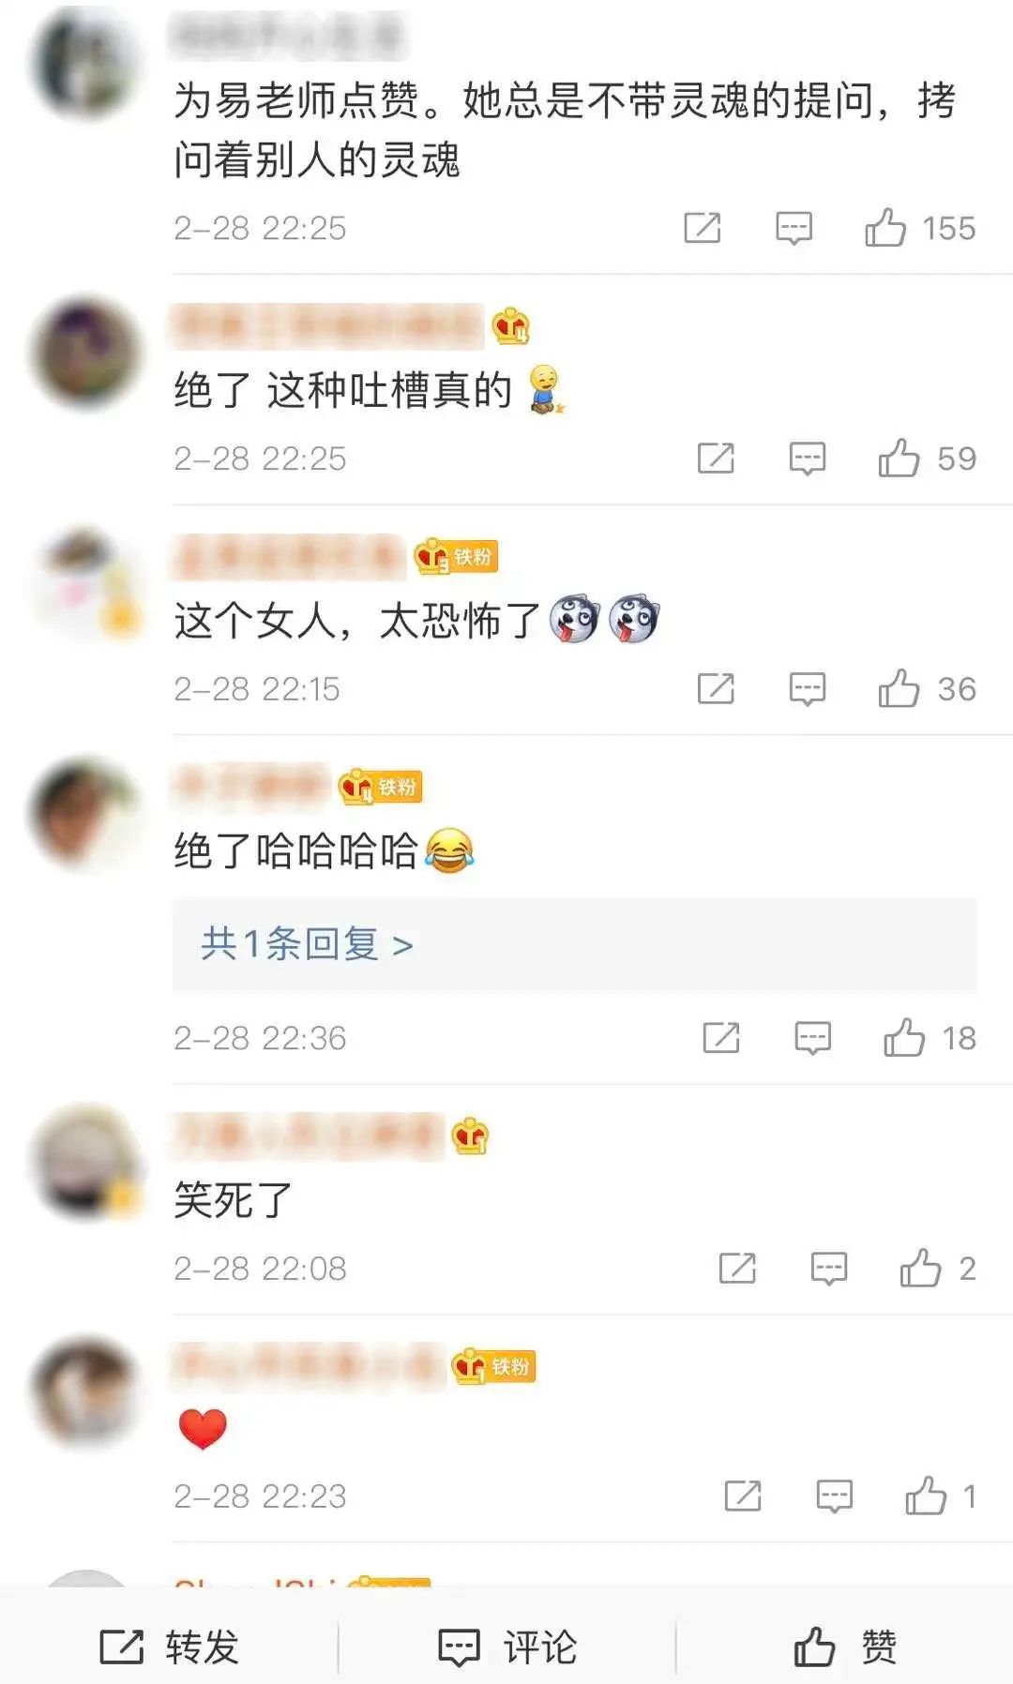Repost the comment with 155 likes
The width and height of the screenshot is (1013, 1684).
[x=702, y=228]
